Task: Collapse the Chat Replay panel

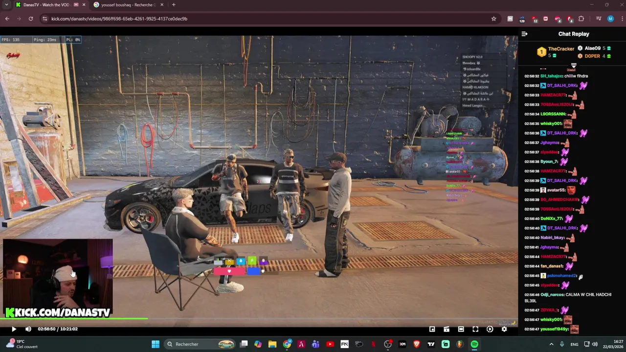Action: tap(524, 34)
